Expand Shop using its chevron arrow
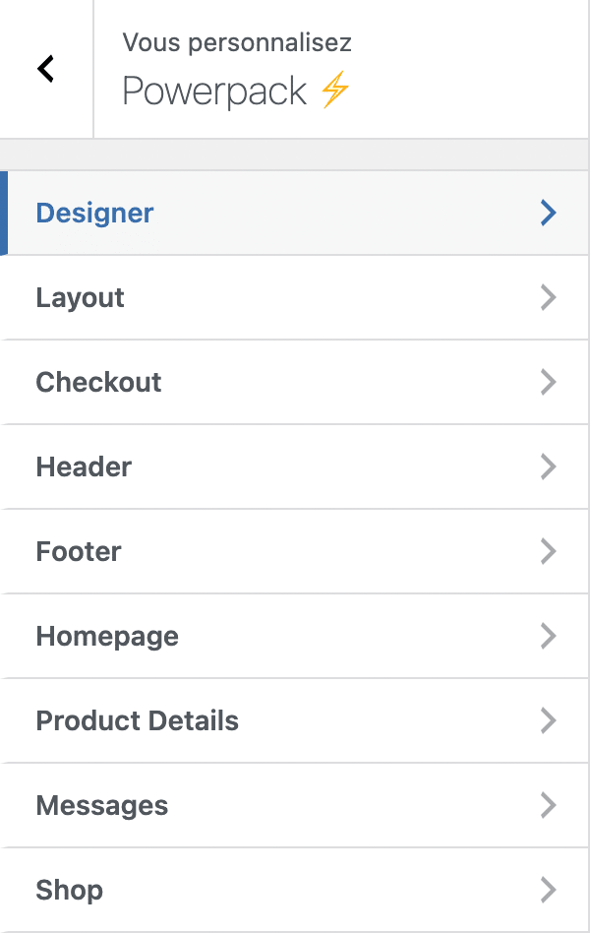 click(x=548, y=890)
